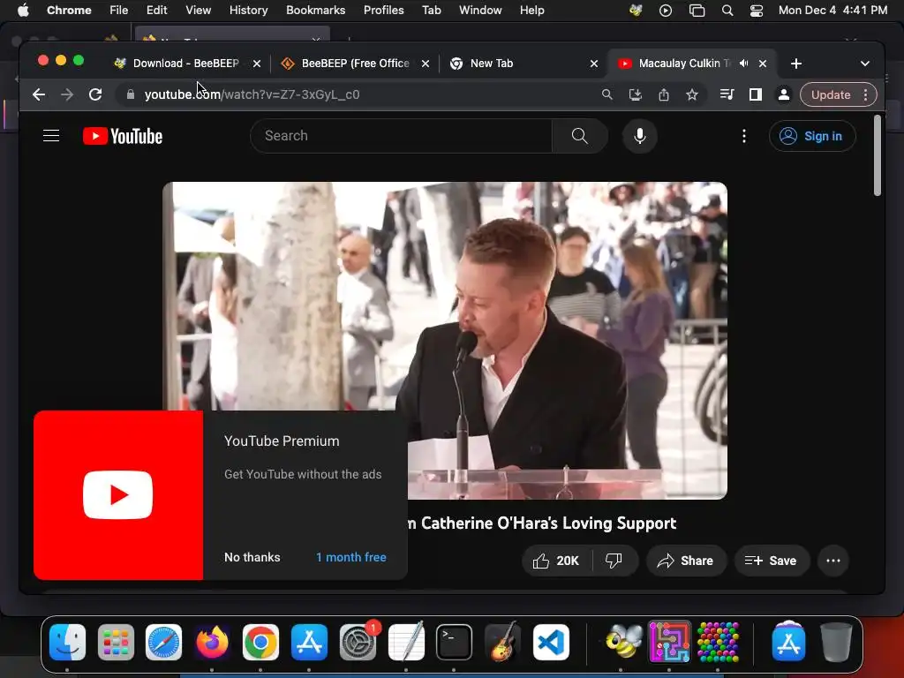The height and width of the screenshot is (678, 904).
Task: Click the YouTube Premium red logo tile
Action: (x=118, y=495)
